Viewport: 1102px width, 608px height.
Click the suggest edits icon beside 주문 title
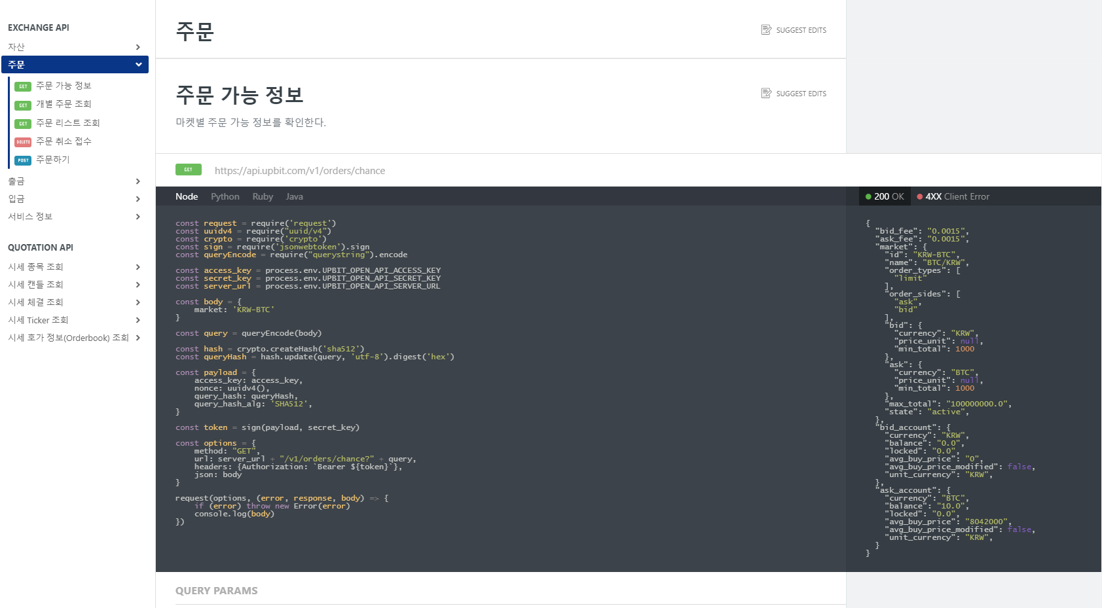(766, 30)
